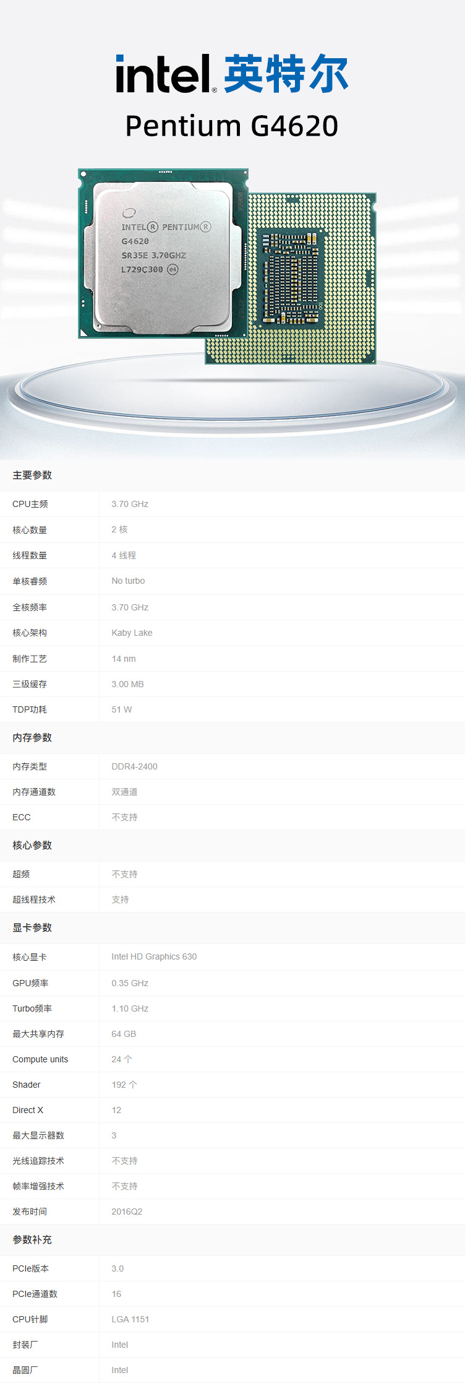
Task: Click the 51 W value
Action: coord(122,709)
